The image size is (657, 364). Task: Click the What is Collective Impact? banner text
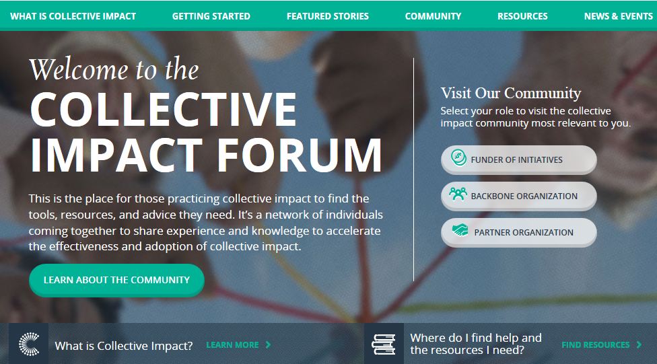124,346
